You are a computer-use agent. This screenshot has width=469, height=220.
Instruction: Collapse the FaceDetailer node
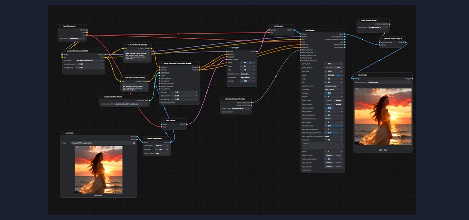pos(303,30)
